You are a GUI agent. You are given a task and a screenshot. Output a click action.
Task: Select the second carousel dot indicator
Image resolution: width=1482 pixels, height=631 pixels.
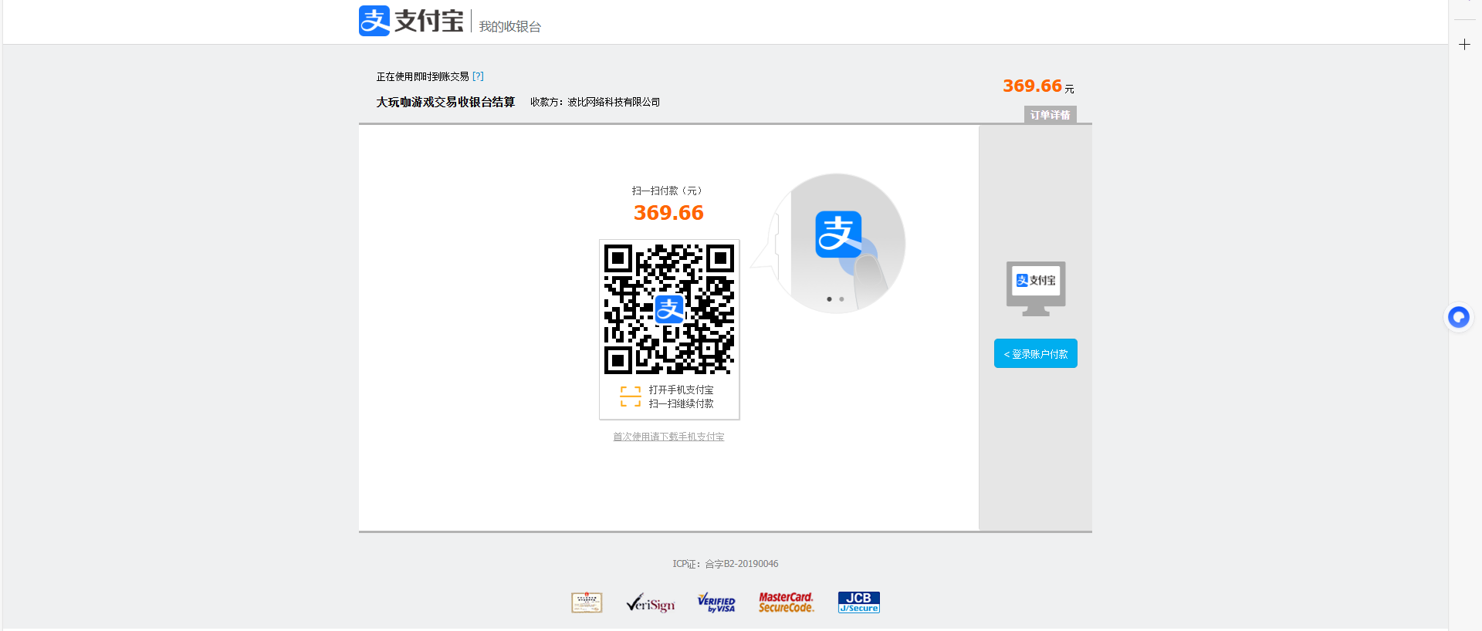coord(841,299)
